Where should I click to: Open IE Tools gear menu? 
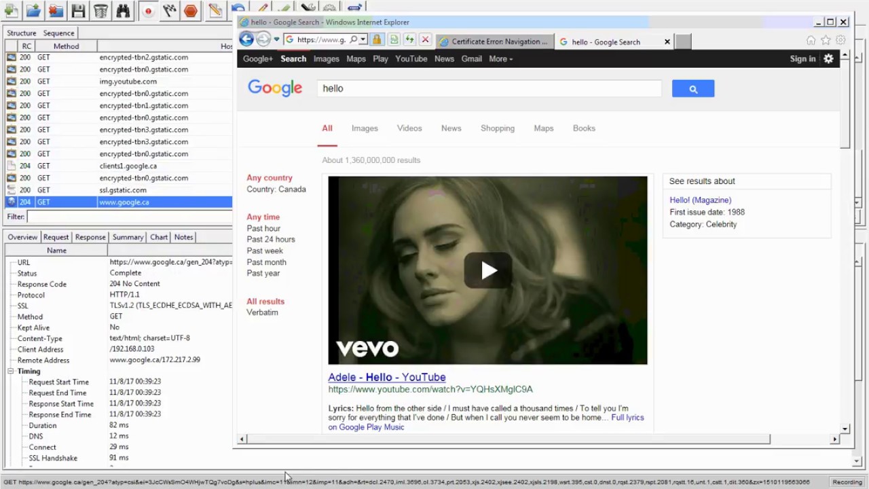840,40
